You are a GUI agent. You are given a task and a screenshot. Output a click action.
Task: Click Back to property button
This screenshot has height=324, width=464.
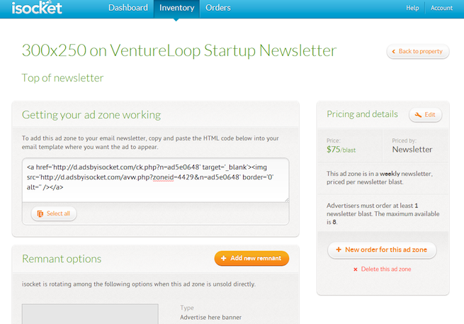coord(418,52)
